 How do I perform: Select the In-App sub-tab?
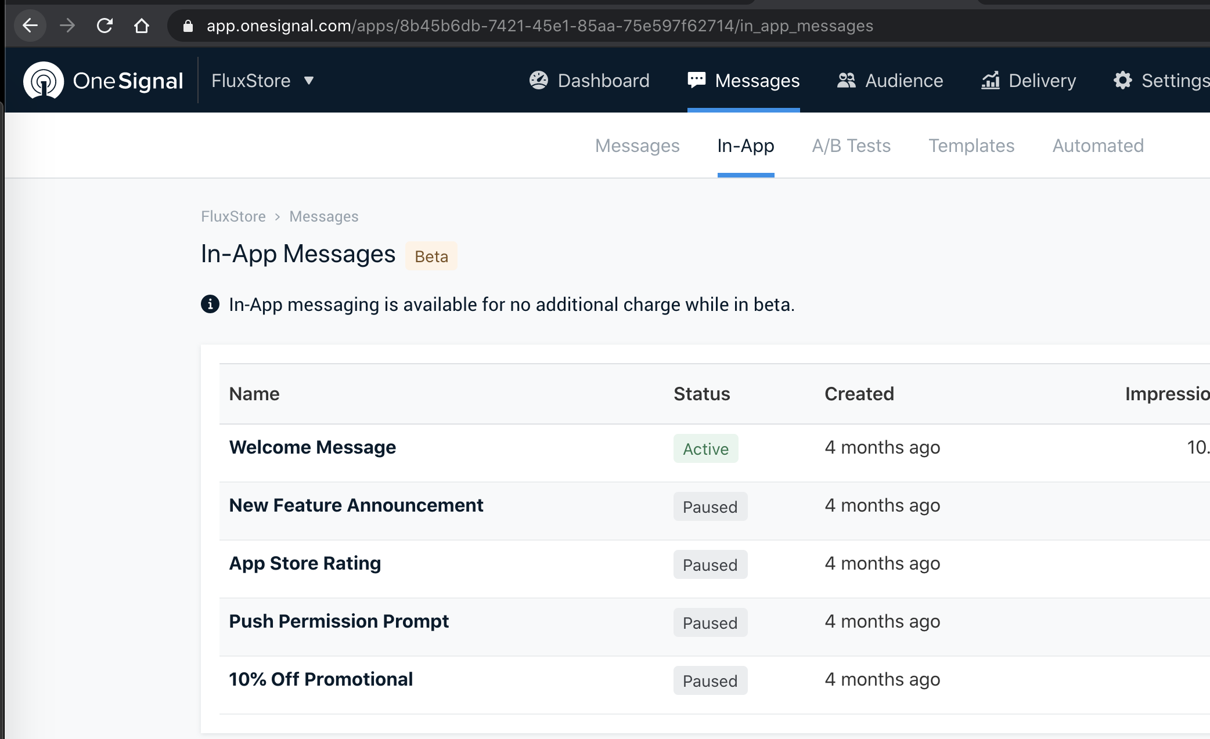[746, 146]
